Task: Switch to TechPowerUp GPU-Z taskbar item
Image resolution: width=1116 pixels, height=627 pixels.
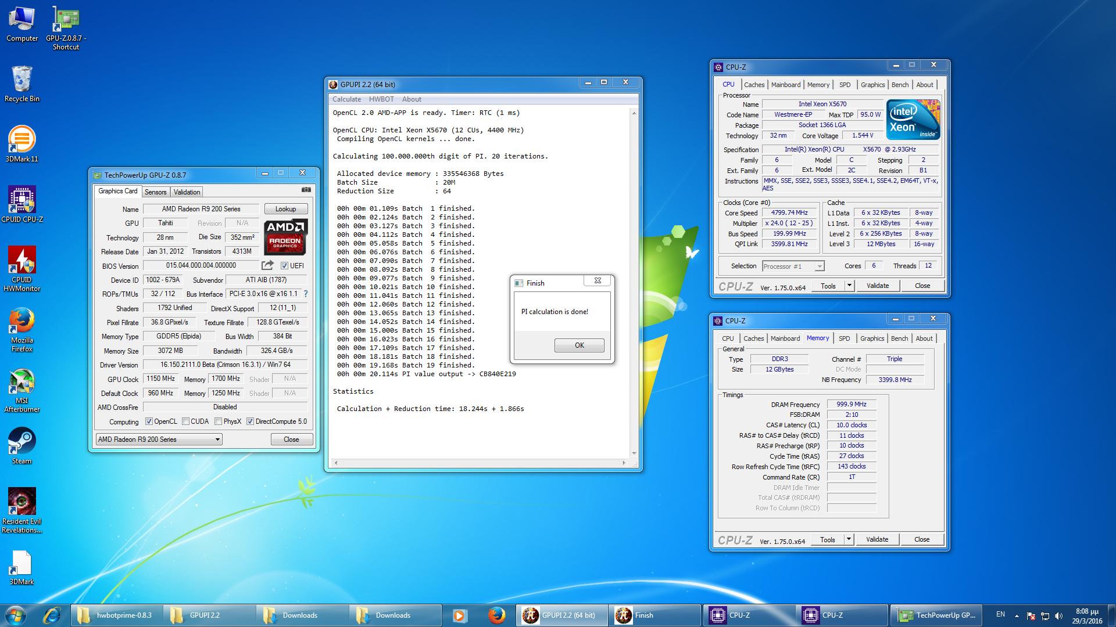Action: [937, 615]
